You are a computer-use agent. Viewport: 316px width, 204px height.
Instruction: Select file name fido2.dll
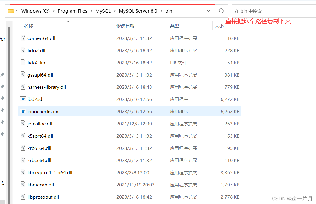pos(36,50)
